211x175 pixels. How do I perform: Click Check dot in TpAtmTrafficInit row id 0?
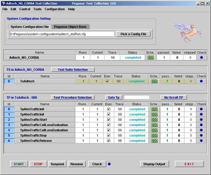point(201,109)
